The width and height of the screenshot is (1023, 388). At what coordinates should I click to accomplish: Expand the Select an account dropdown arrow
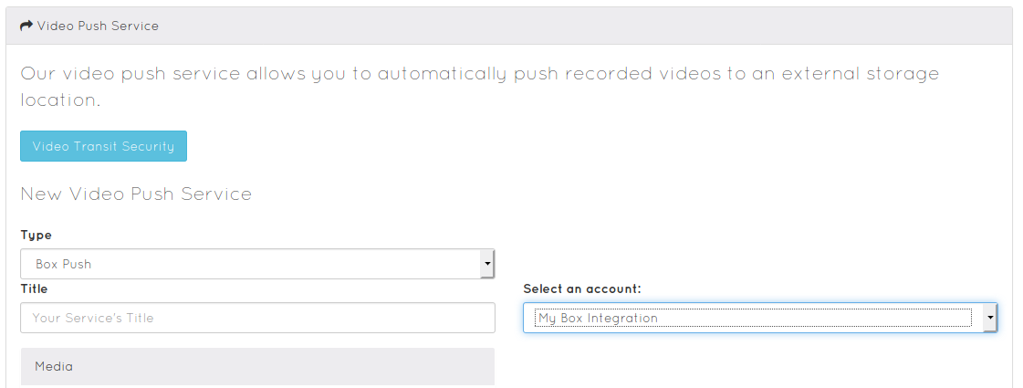click(990, 318)
